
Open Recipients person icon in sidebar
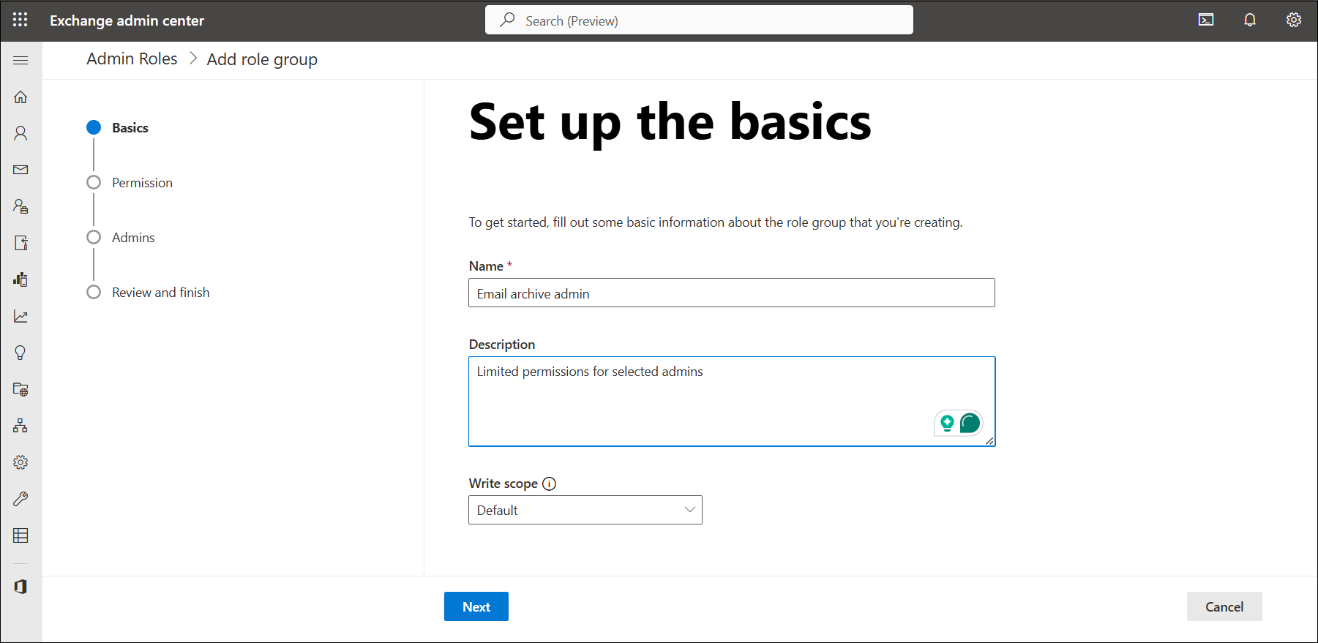tap(20, 133)
